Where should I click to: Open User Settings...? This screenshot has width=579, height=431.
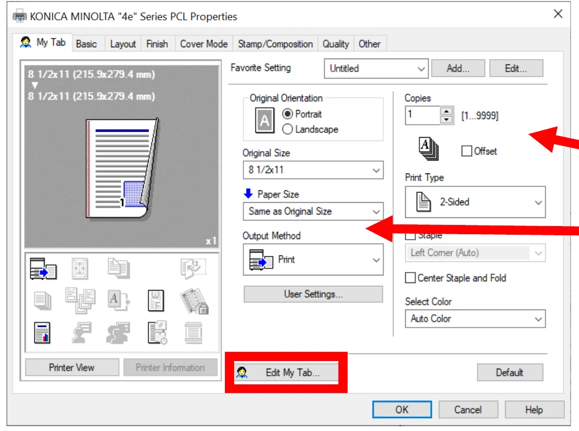pos(313,294)
